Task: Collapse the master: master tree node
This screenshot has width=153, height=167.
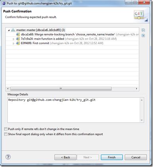Action: [9, 30]
